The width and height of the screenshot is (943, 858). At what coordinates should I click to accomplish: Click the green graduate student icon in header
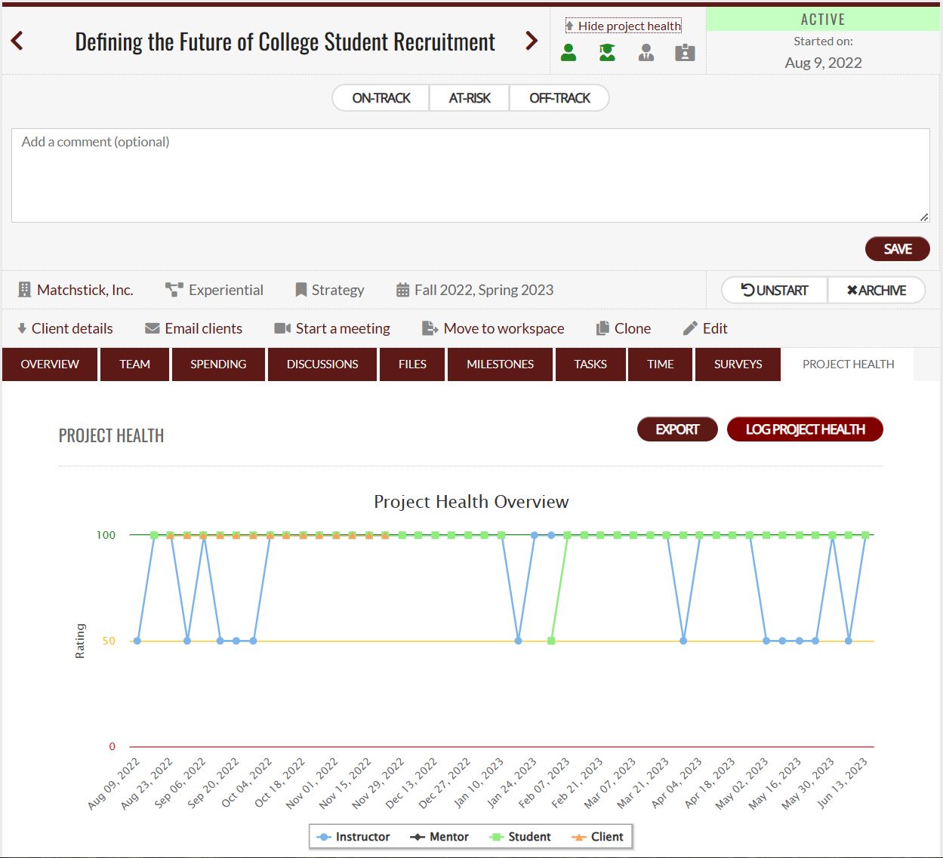pyautogui.click(x=606, y=52)
